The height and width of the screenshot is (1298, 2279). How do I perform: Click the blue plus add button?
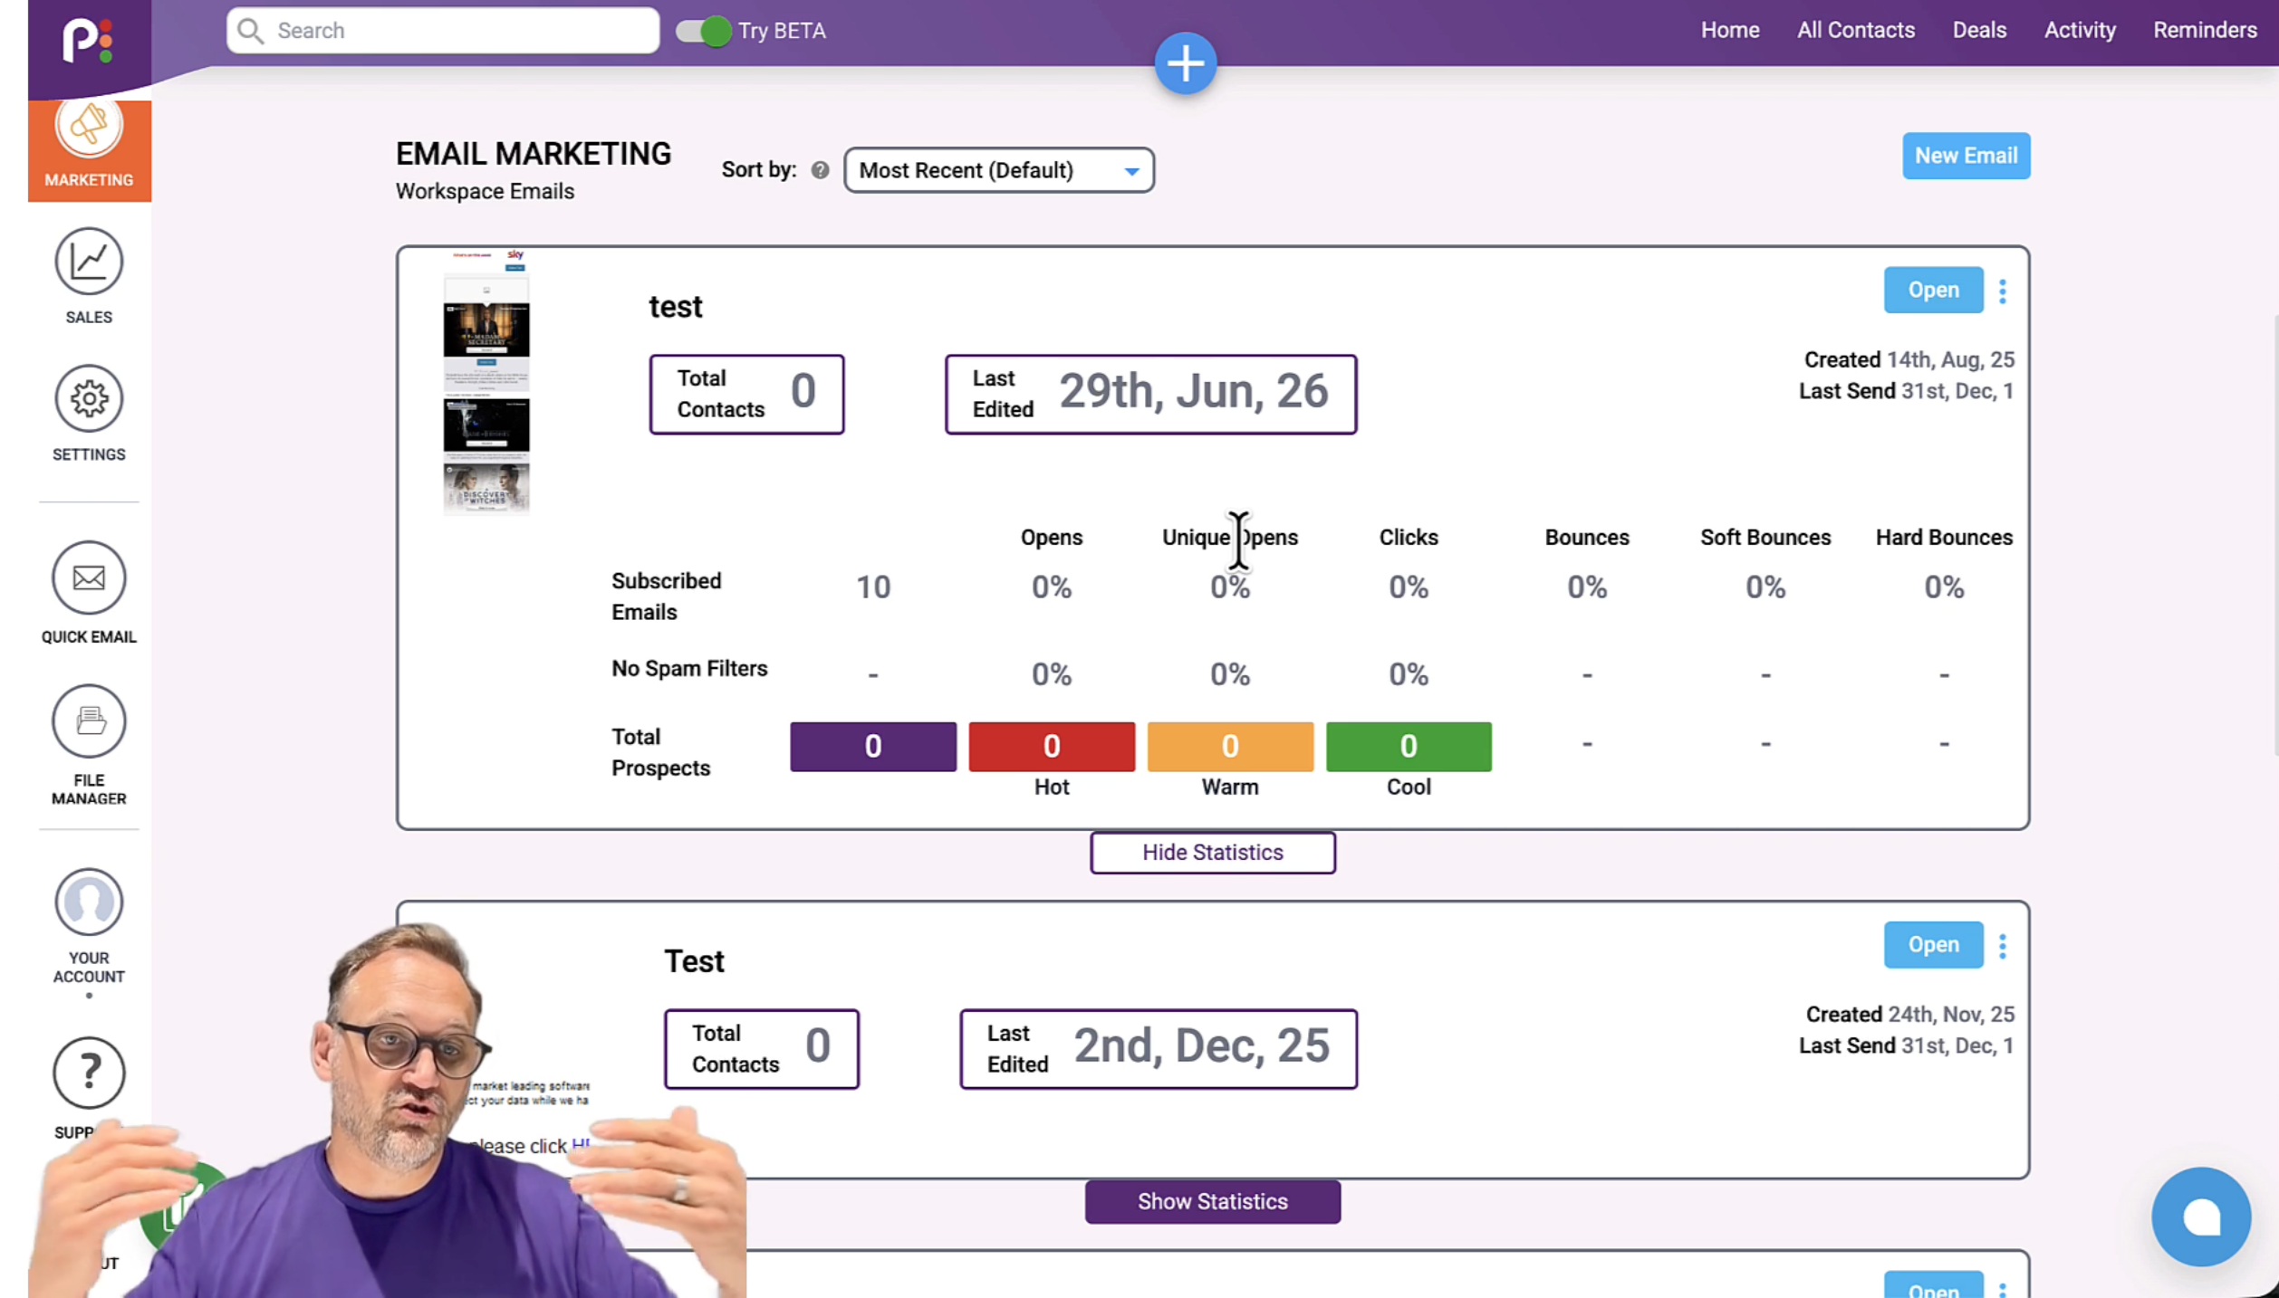pyautogui.click(x=1185, y=63)
